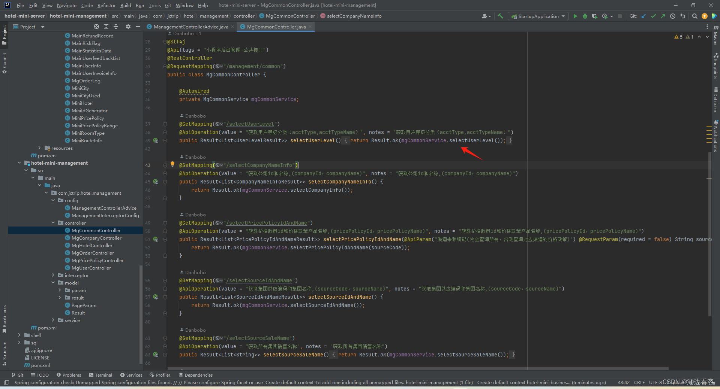Open the StartupApplication run configuration dropdown
The image size is (720, 389).
tap(538, 16)
